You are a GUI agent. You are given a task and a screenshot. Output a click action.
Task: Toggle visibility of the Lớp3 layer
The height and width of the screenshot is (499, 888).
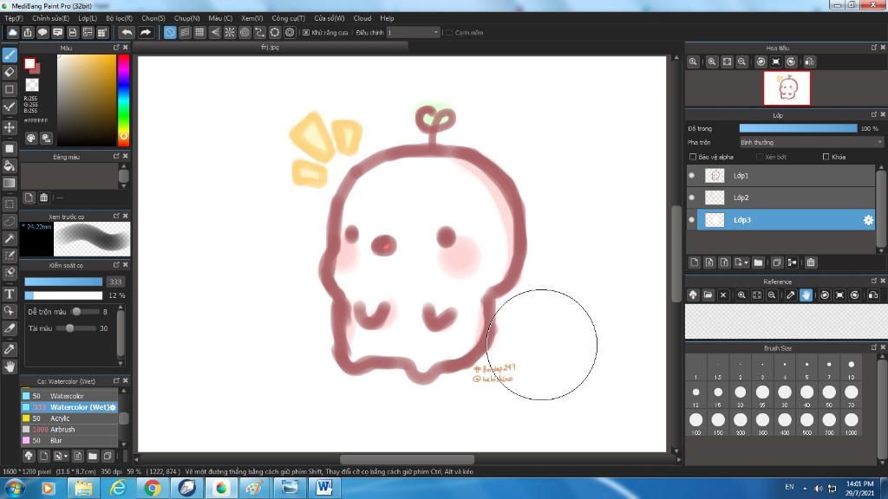(692, 219)
